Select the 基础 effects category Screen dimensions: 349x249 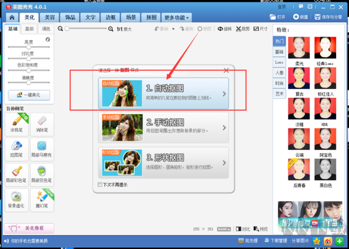point(279,52)
